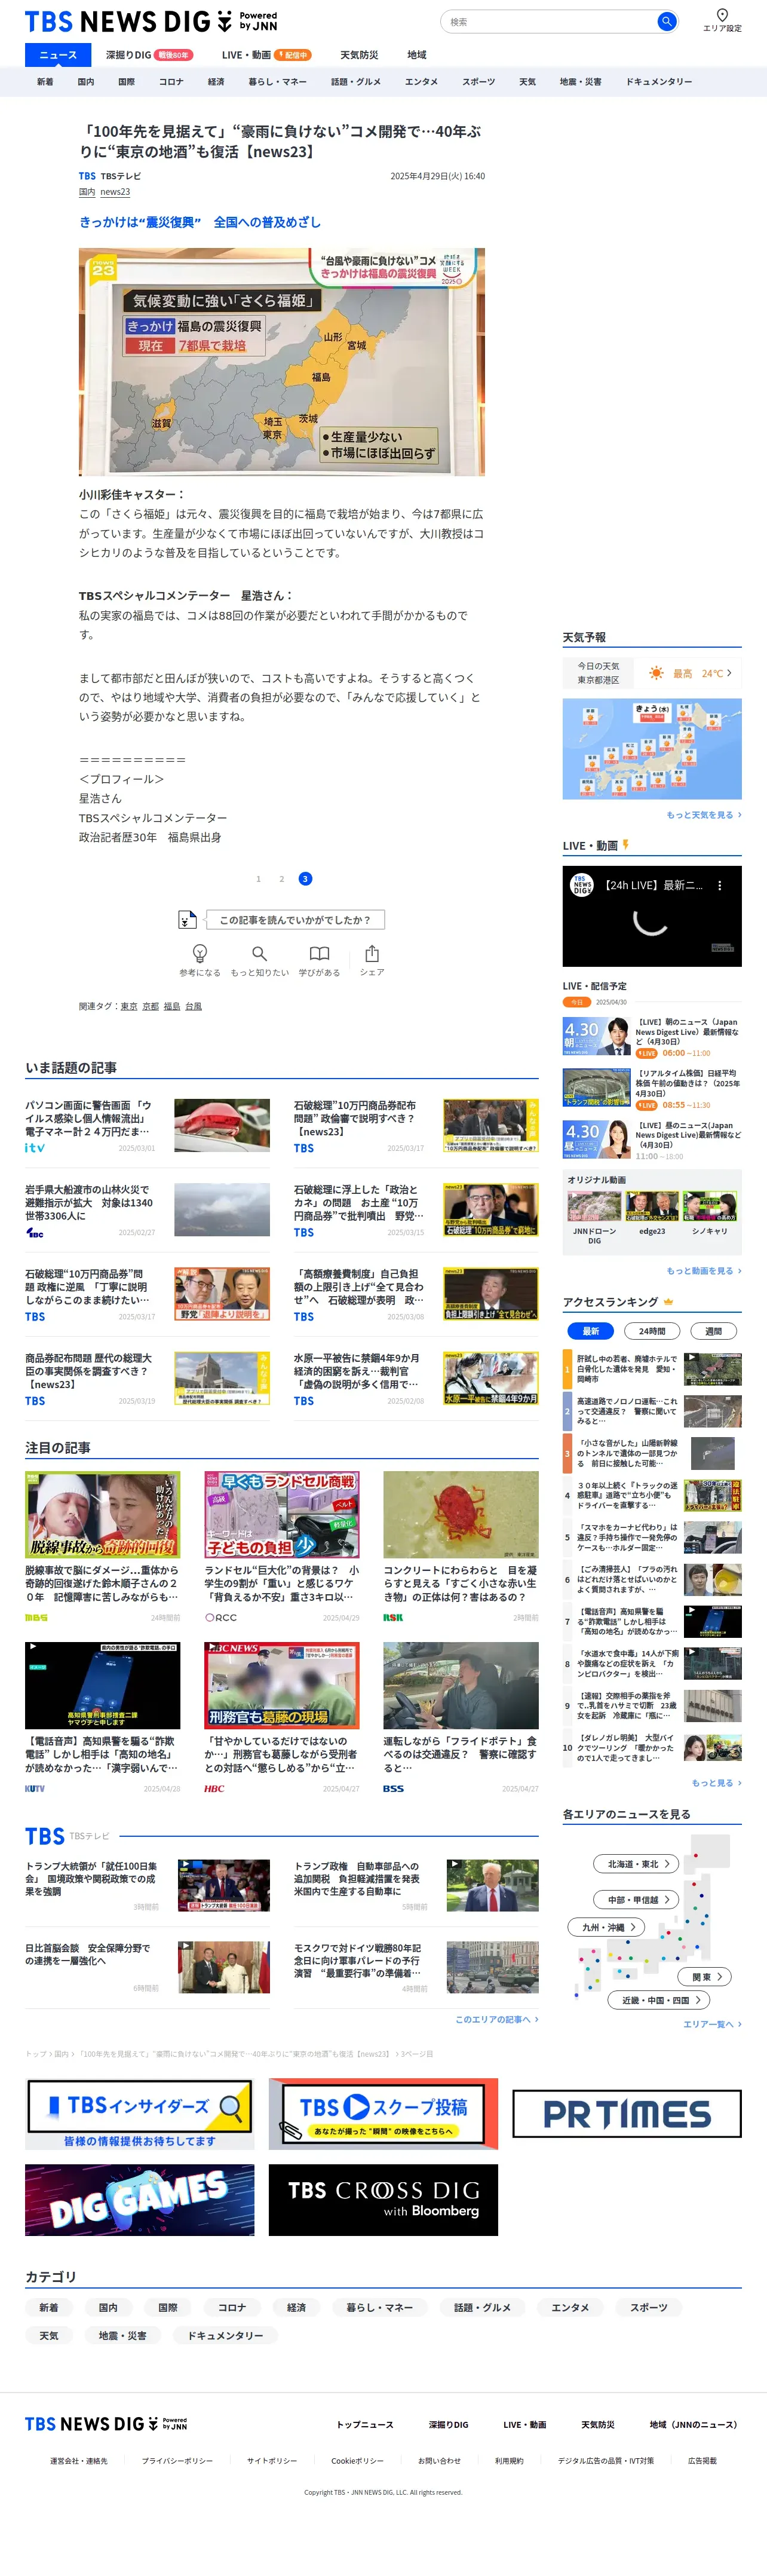Open the シノキャリ original video thumbnail
Screen dimensions: 767x2576
710,1207
